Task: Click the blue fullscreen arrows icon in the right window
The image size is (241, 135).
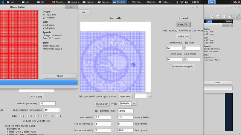Action: point(238,16)
